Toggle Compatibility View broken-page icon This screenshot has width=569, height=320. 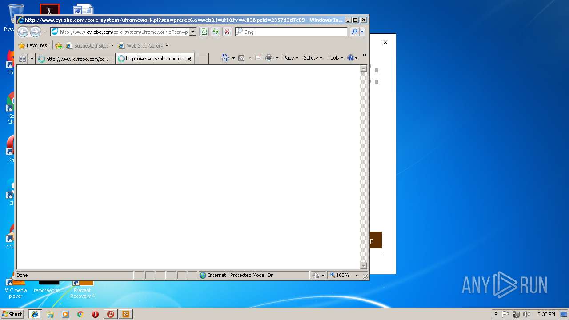click(204, 32)
